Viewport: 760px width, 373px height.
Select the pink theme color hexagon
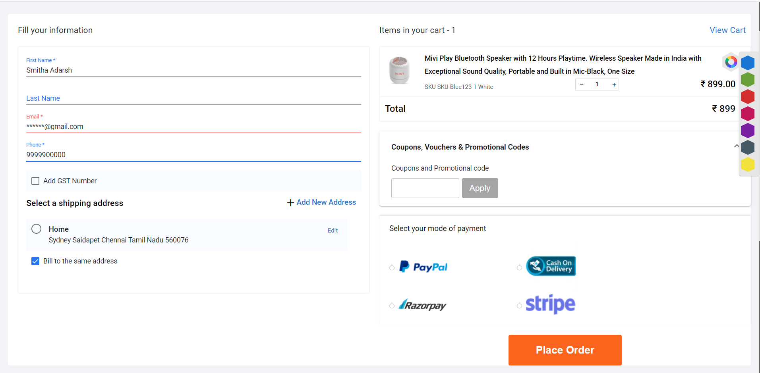coord(748,113)
